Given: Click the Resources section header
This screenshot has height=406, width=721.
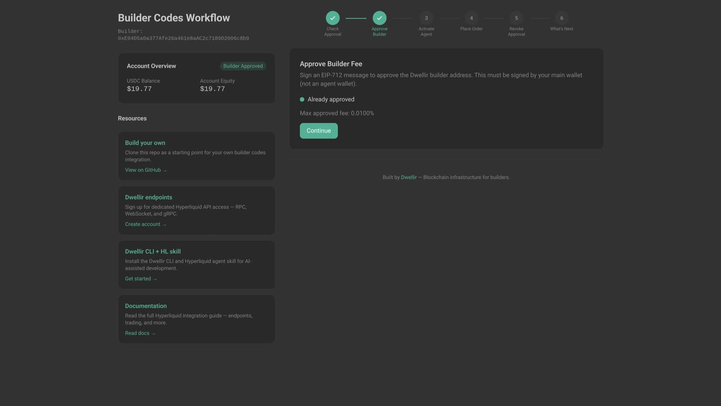Looking at the screenshot, I should tap(132, 118).
